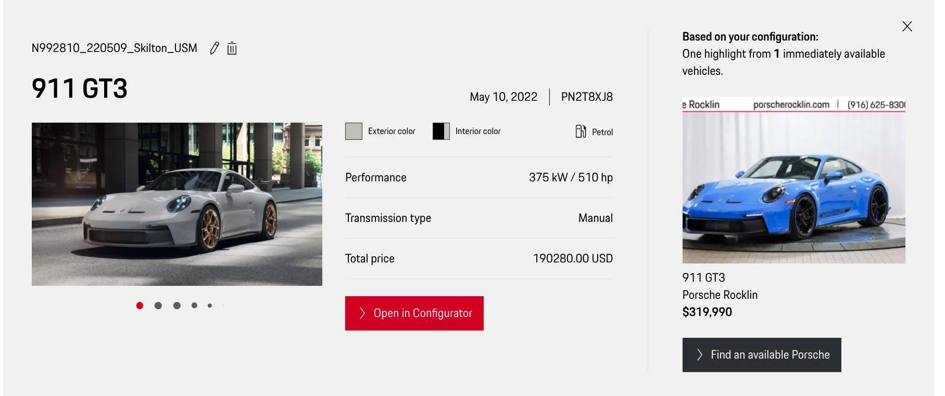Open the gray 911 GT3 preview image

[177, 204]
